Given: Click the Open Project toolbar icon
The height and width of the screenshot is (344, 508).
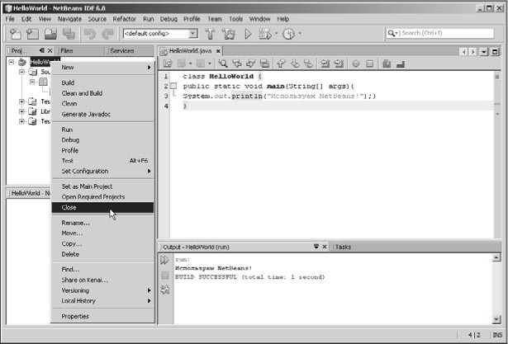Looking at the screenshot, I should (51, 34).
